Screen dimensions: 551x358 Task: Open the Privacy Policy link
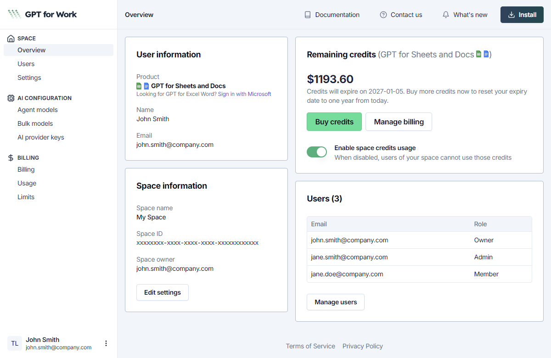(363, 346)
